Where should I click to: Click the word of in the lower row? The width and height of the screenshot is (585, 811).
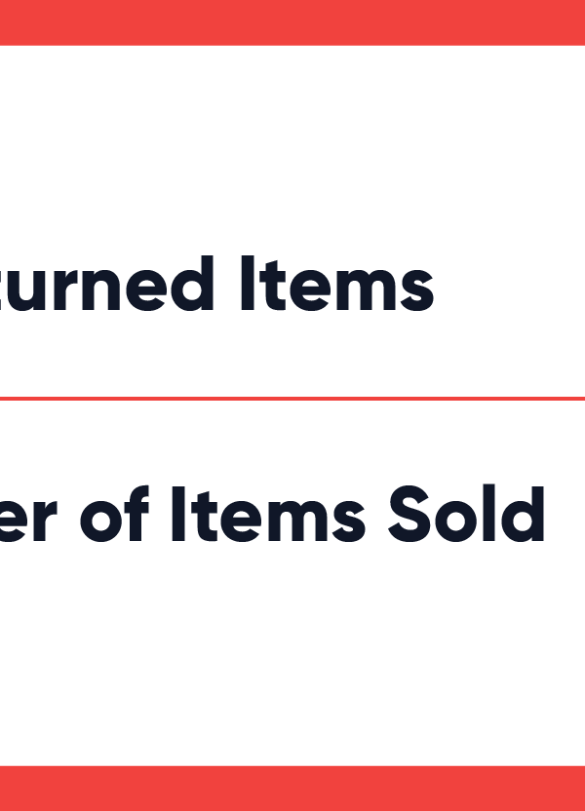point(114,514)
